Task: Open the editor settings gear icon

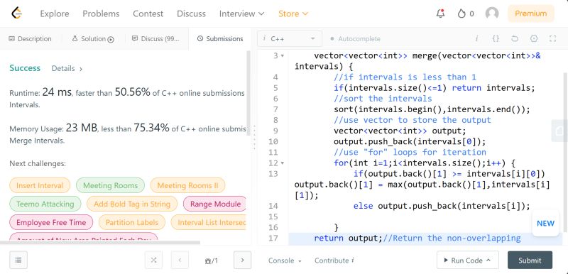Action: click(534, 39)
